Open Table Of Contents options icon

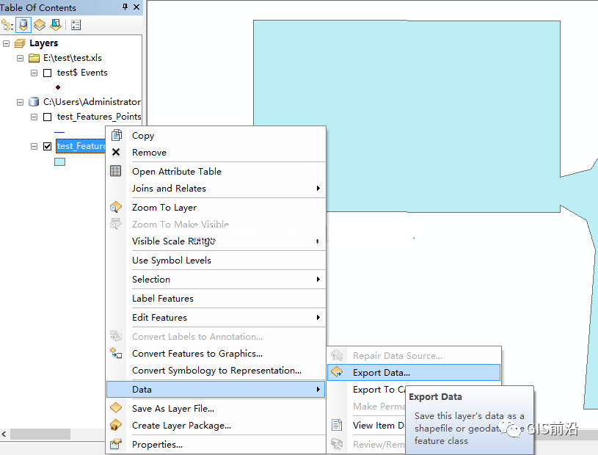pos(76,25)
